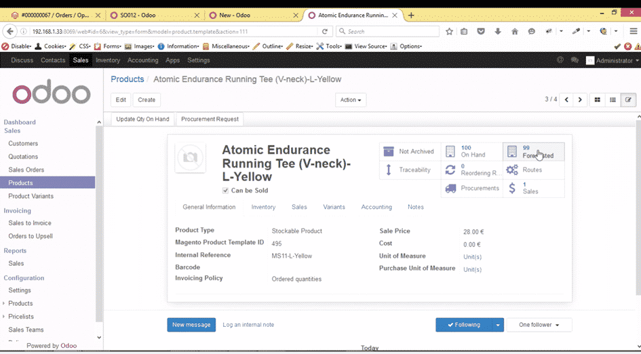Open the Not Archived stat button

click(410, 152)
